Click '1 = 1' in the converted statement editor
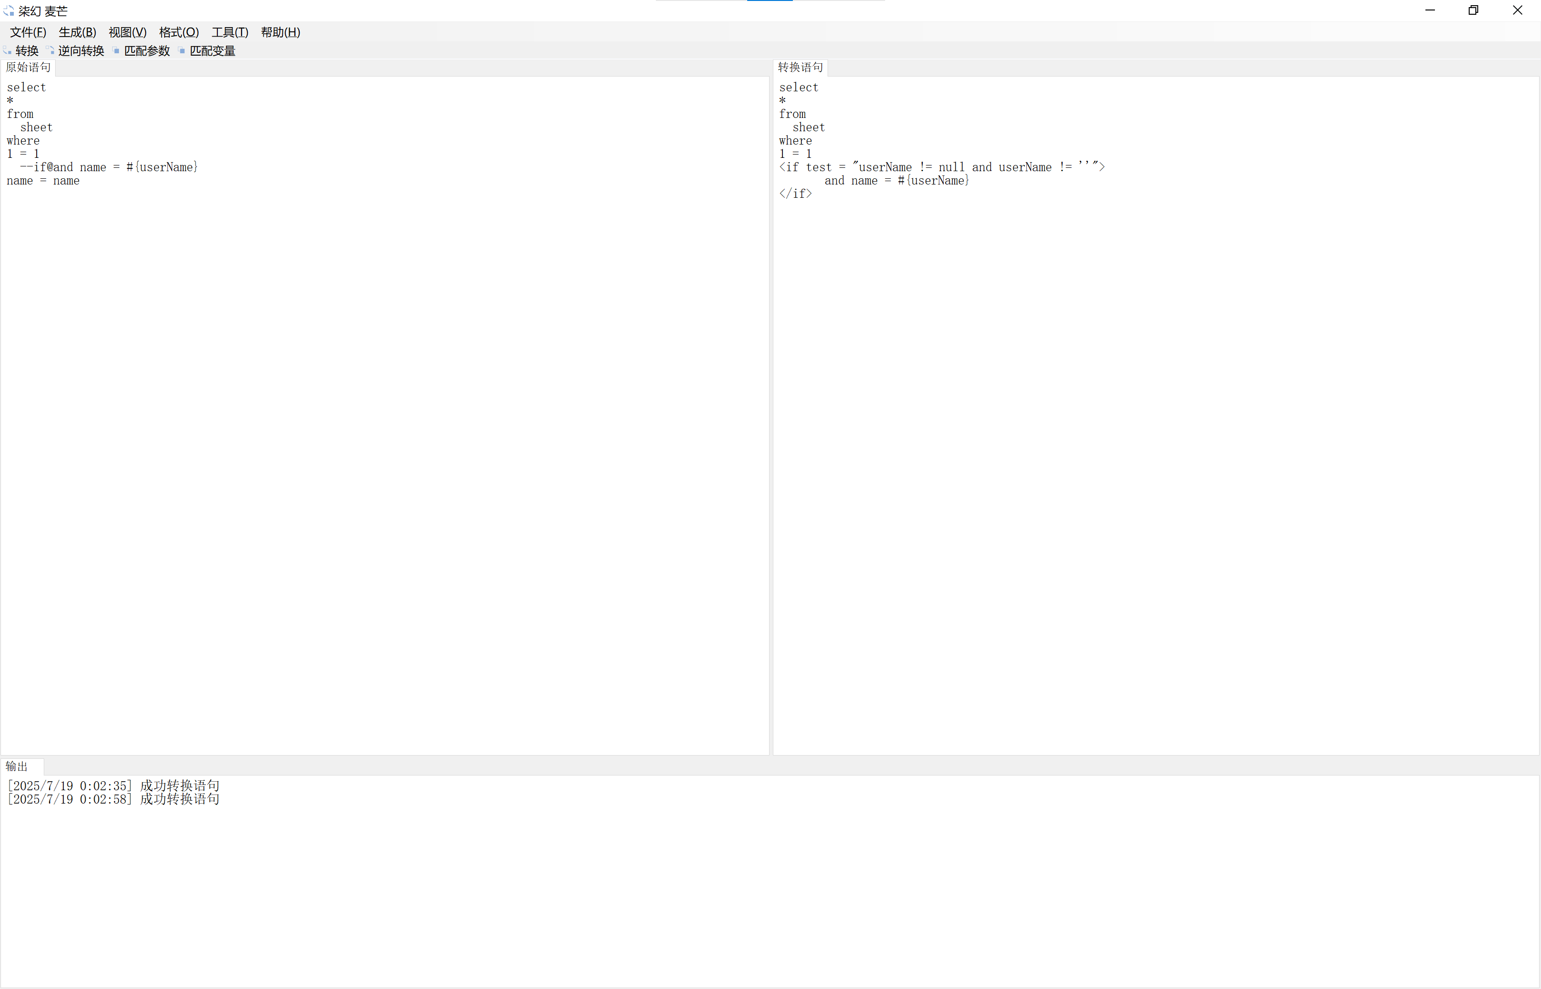Image resolution: width=1541 pixels, height=989 pixels. 795,154
